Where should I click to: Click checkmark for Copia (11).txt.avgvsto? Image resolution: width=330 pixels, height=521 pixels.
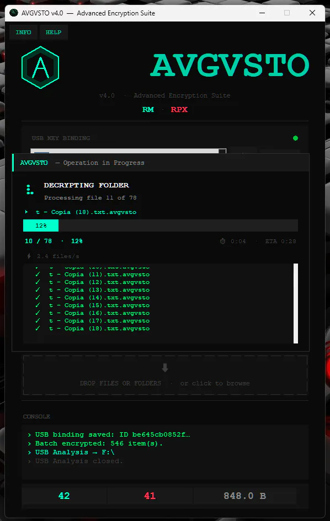click(x=38, y=275)
